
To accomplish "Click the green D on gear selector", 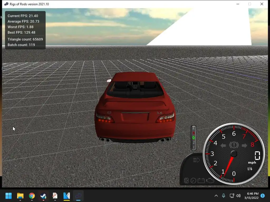I will pos(194,138).
